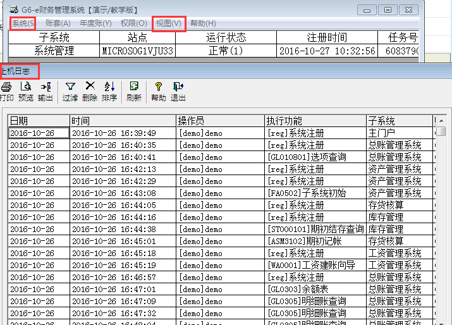Click time cell 2016-10-26 16:44:16
The width and height of the screenshot is (452, 325).
[x=123, y=217]
